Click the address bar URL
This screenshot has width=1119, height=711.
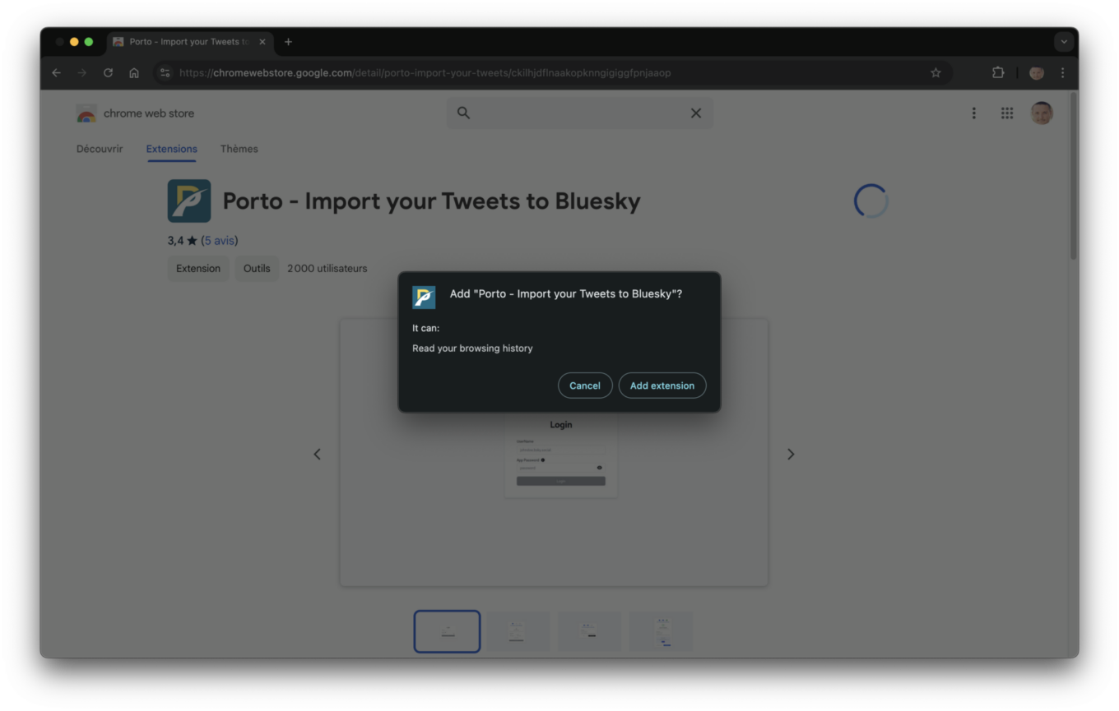[425, 73]
